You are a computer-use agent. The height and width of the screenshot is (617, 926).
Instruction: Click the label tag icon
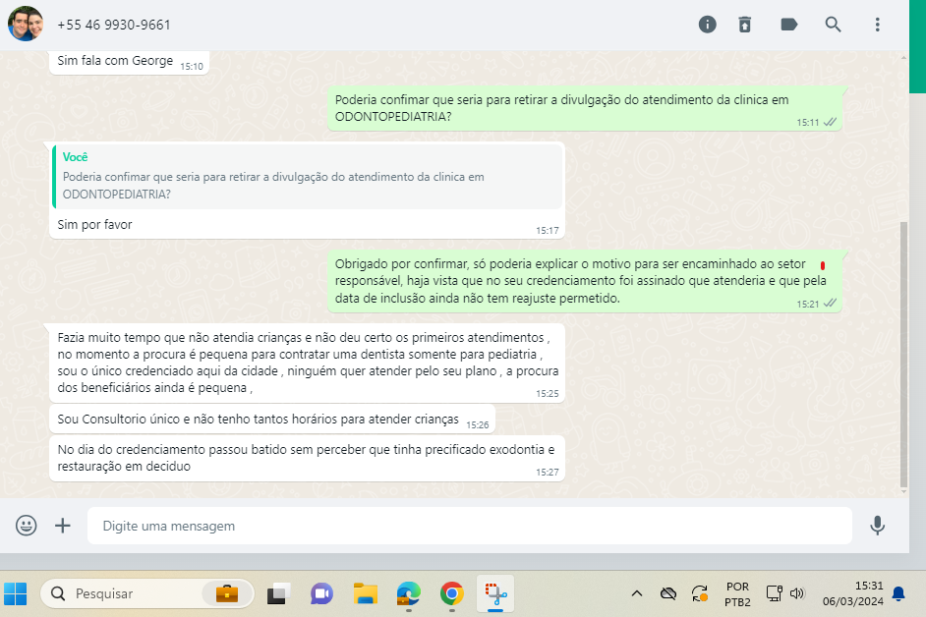(x=788, y=25)
